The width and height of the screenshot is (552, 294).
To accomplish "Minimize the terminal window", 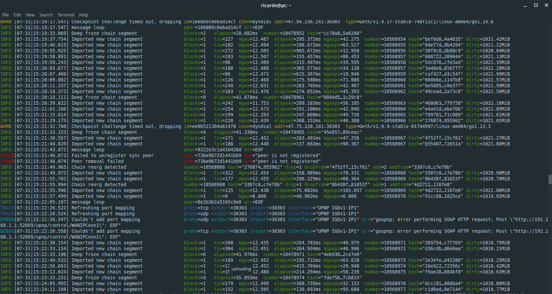I will [x=525, y=5].
